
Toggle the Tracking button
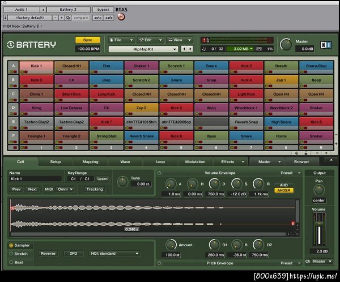coord(95,189)
